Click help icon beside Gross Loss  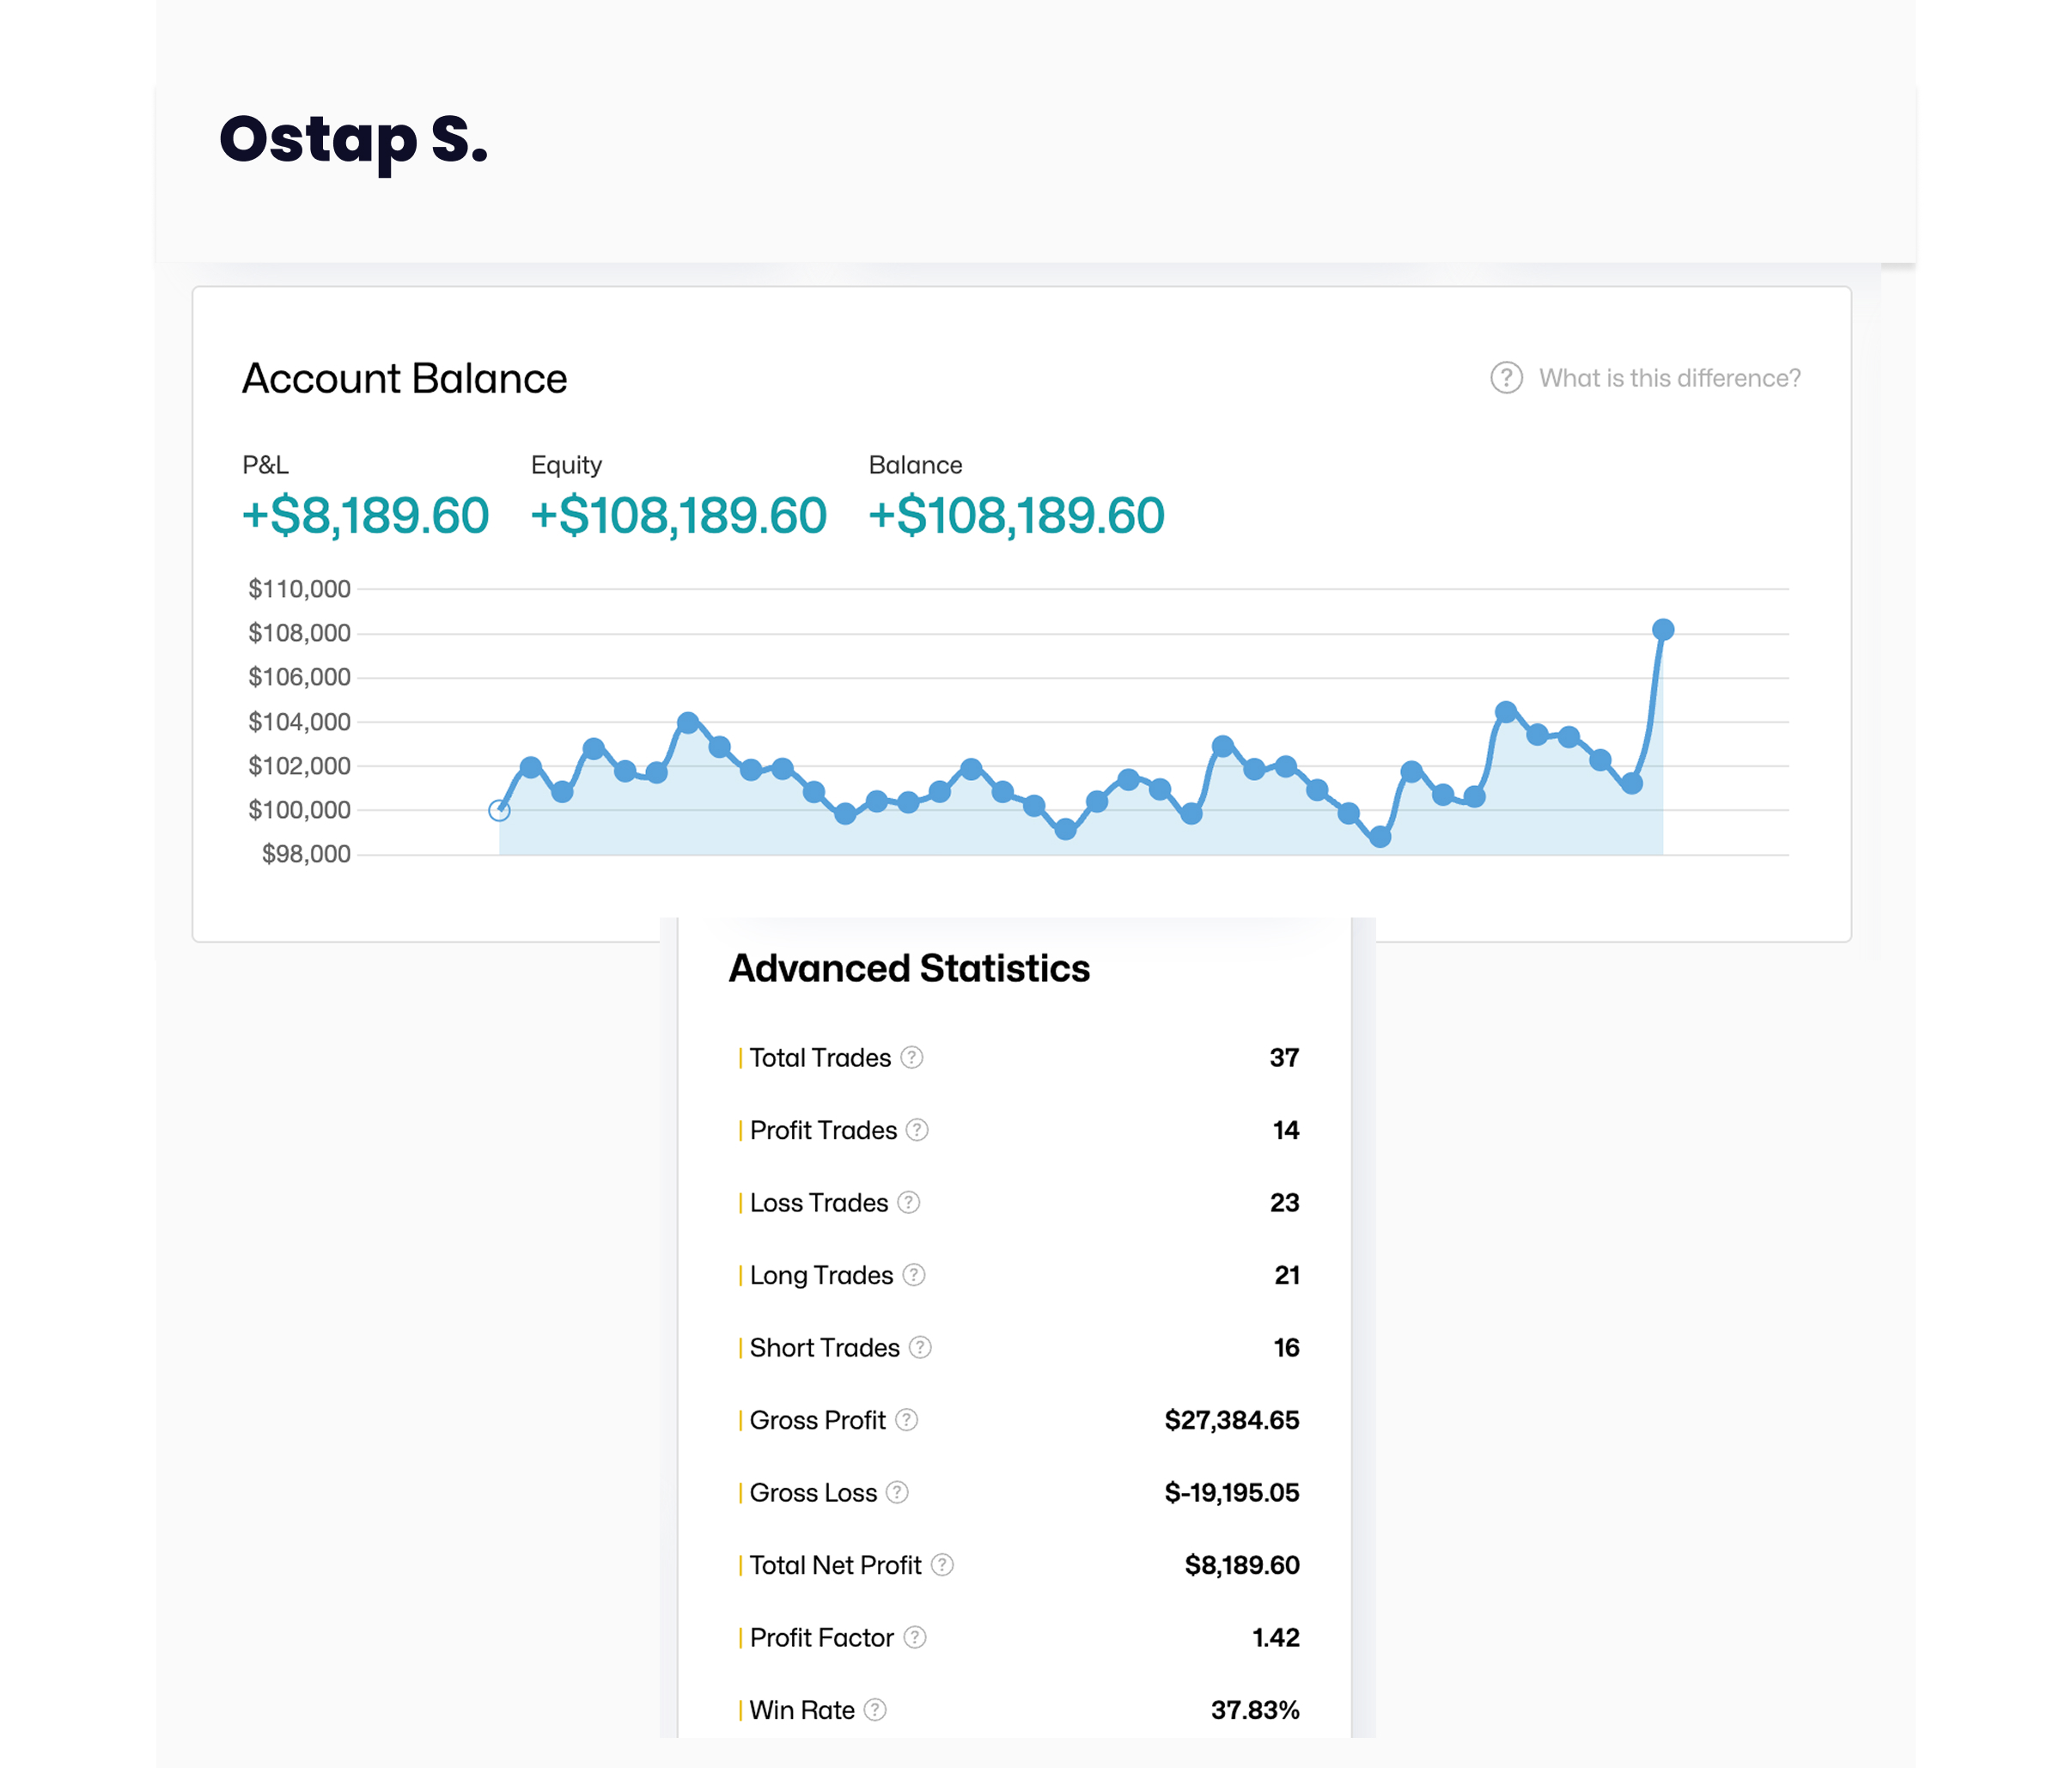click(897, 1492)
